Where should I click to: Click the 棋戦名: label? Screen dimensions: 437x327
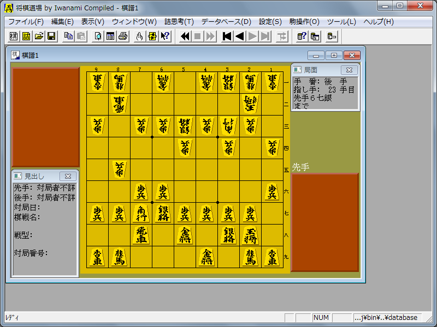click(27, 217)
